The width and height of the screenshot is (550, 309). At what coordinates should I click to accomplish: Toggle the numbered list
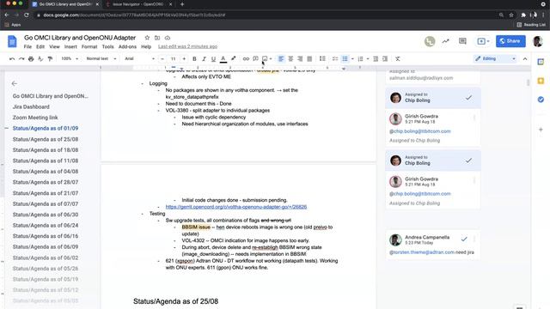pos(360,59)
